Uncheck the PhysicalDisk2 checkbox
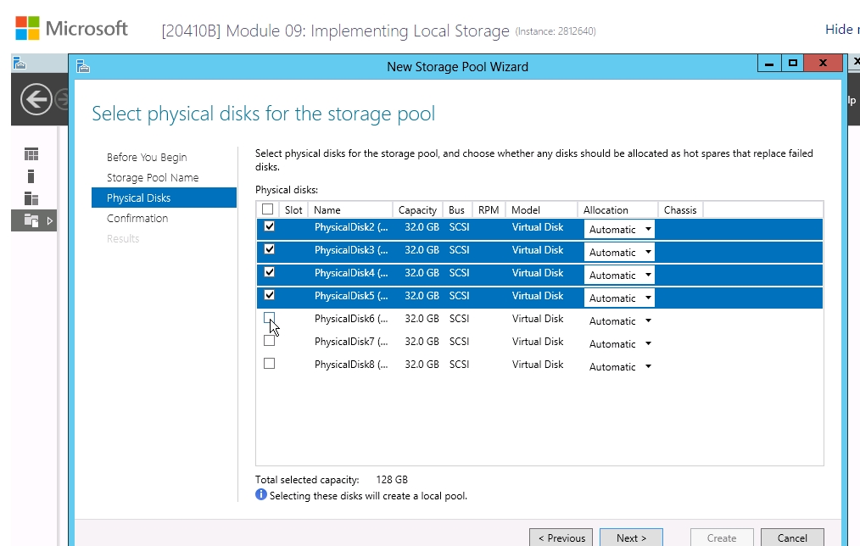The width and height of the screenshot is (860, 546). [270, 226]
